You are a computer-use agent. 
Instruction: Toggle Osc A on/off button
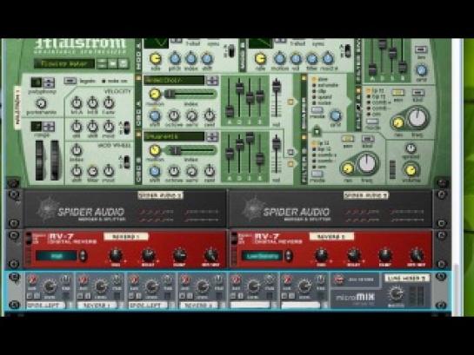pos(138,78)
